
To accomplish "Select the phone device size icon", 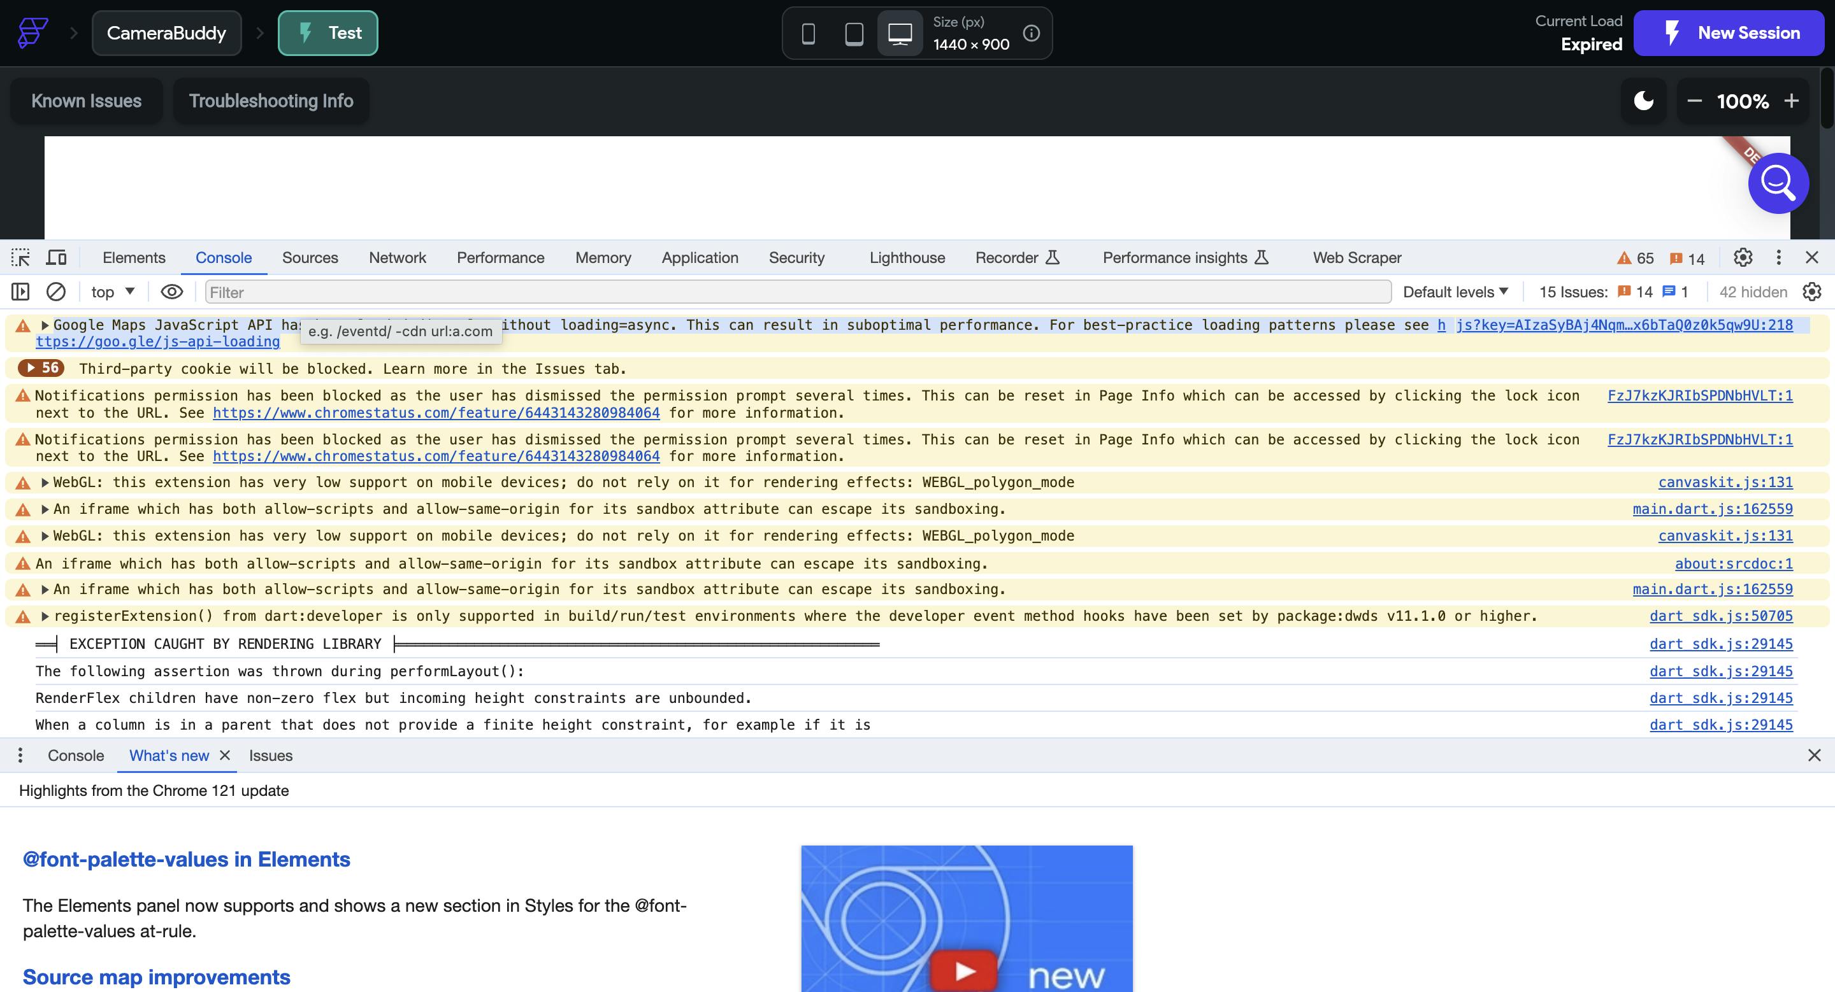I will pyautogui.click(x=808, y=34).
